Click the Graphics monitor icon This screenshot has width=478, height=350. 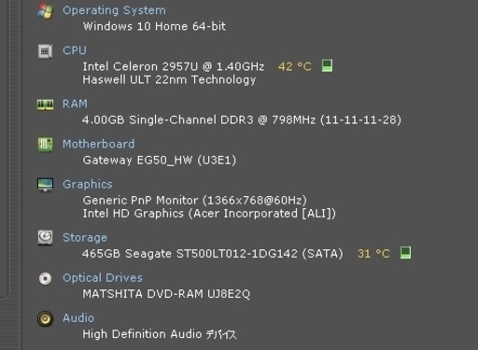coord(45,185)
